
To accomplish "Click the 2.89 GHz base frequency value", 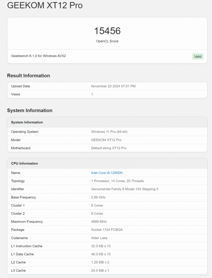I will click(98, 197).
